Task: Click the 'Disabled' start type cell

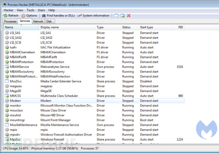Action: point(146,81)
